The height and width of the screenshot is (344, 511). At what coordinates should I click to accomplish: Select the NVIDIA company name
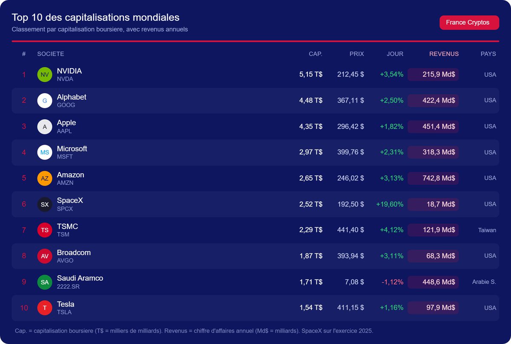69,71
